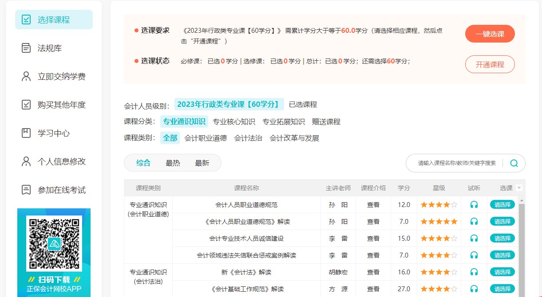This screenshot has width=542, height=297.
Task: Expand the 选课 column dropdown arrow
Action: point(519,188)
